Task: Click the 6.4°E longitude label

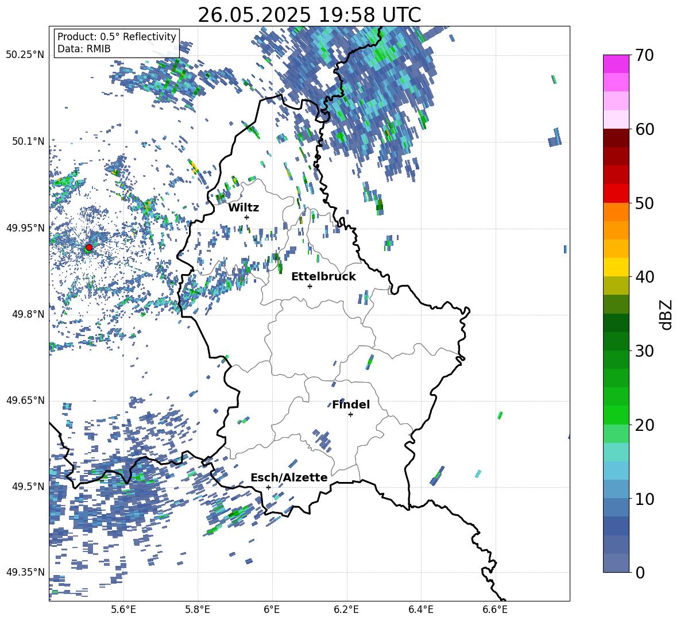Action: pos(420,610)
